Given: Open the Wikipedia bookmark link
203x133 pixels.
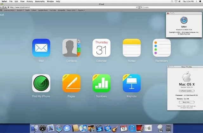Looking at the screenshot, I should (61, 10).
